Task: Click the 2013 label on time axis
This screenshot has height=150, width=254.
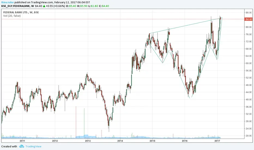Action: tap(88, 141)
